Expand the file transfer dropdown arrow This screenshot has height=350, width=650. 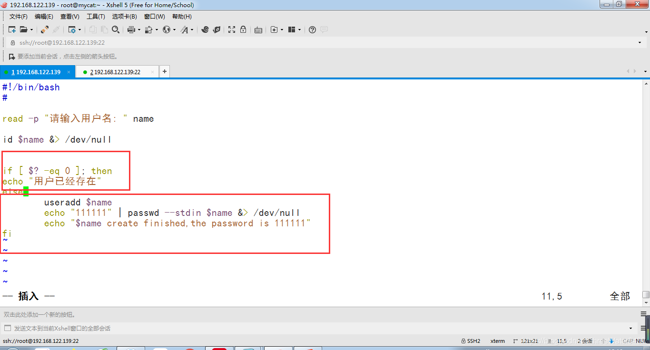156,29
